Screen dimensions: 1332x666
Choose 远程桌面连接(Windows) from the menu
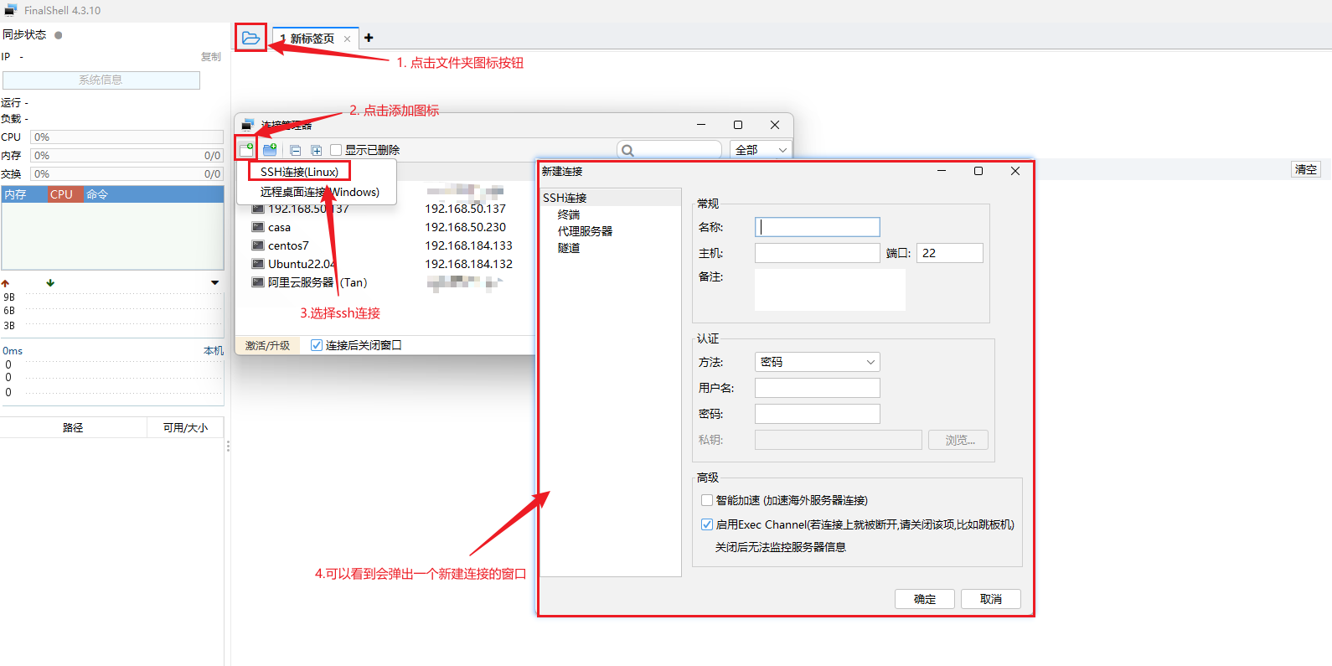pyautogui.click(x=319, y=192)
